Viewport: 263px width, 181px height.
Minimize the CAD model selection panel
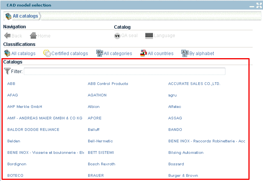point(252,6)
